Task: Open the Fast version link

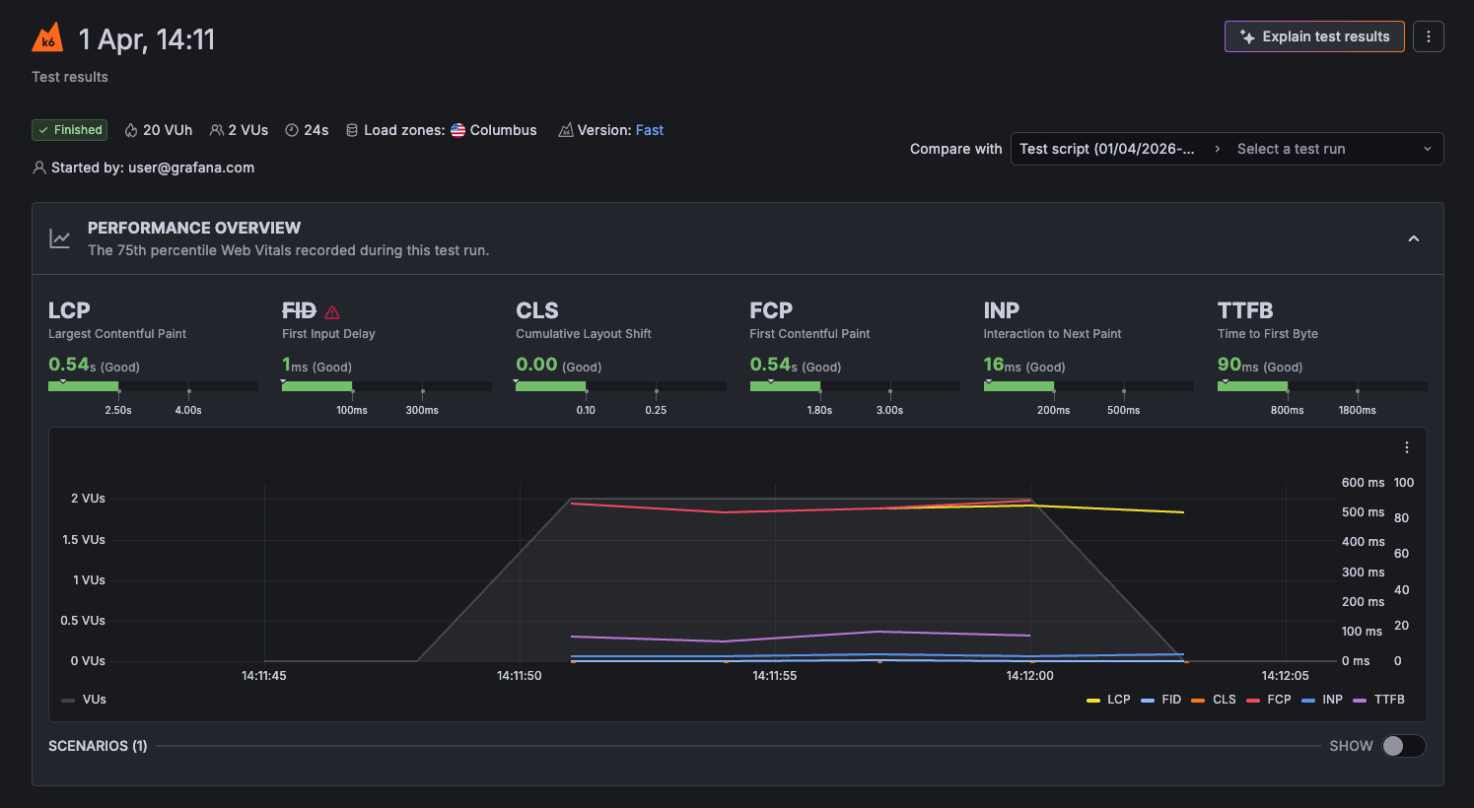Action: [650, 130]
